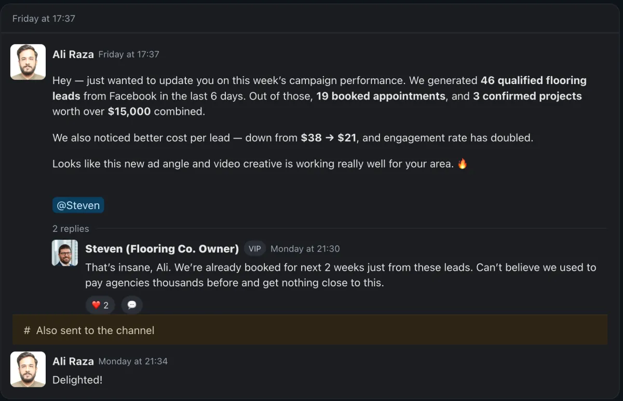Select the 'Delighted!' message text
Viewport: 623px width, 401px height.
[77, 380]
